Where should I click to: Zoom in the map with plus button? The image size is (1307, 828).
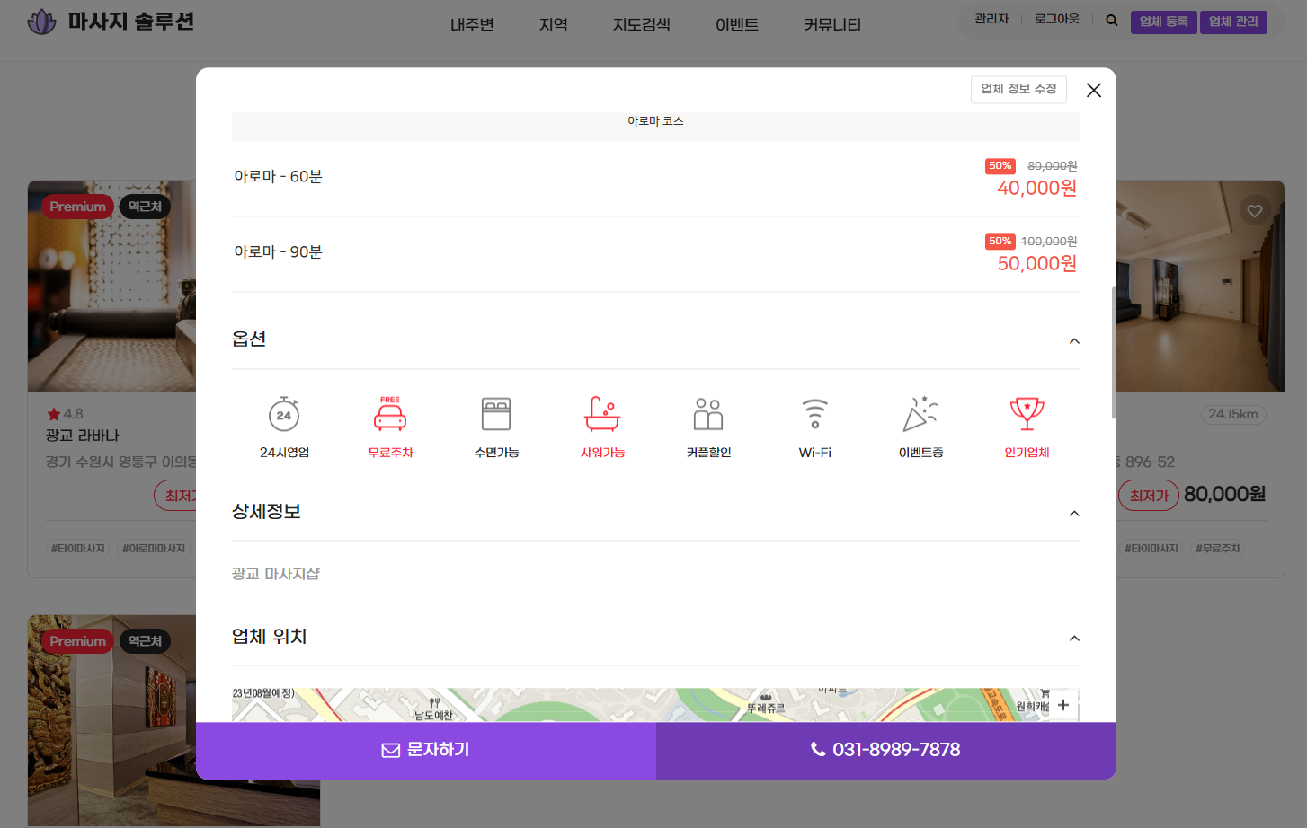pyautogui.click(x=1063, y=705)
